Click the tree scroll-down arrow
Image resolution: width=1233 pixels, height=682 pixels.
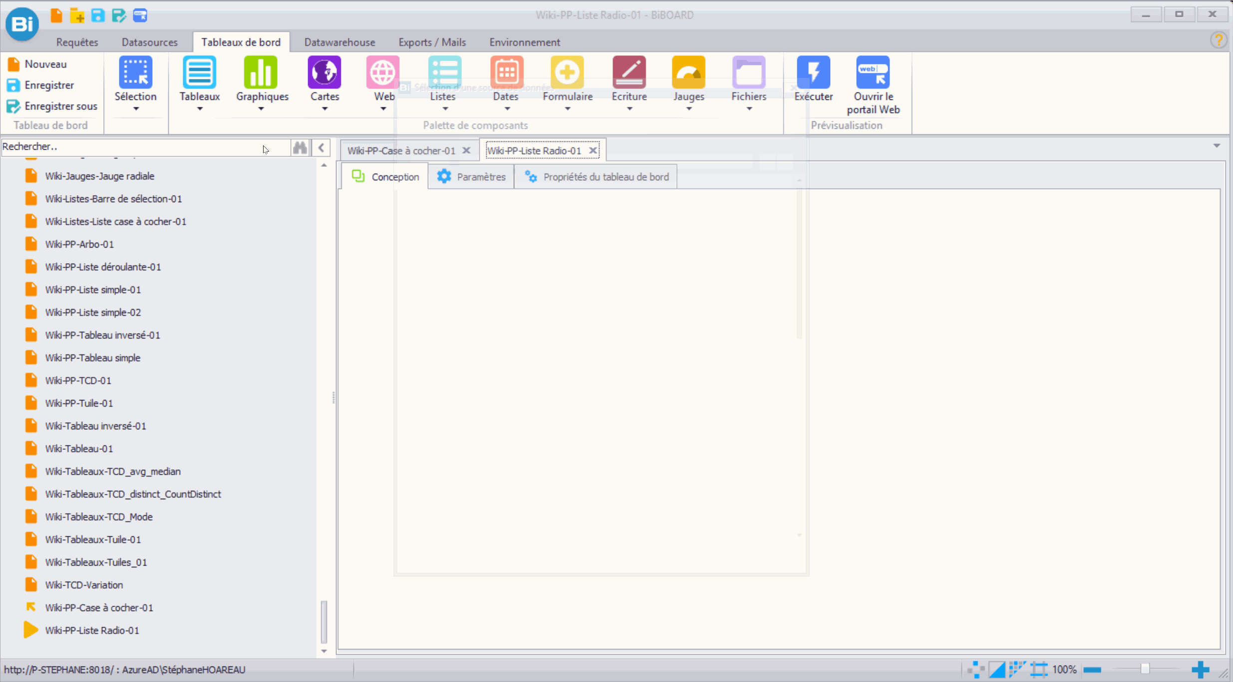pos(324,651)
